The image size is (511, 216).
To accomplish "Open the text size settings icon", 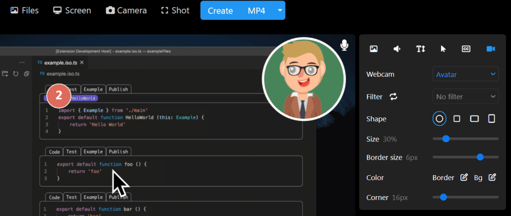I will tap(421, 49).
